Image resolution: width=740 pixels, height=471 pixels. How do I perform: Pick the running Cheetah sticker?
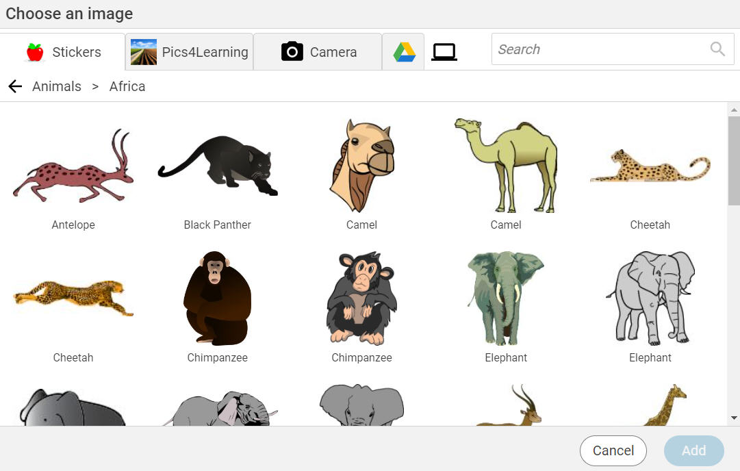pos(73,296)
